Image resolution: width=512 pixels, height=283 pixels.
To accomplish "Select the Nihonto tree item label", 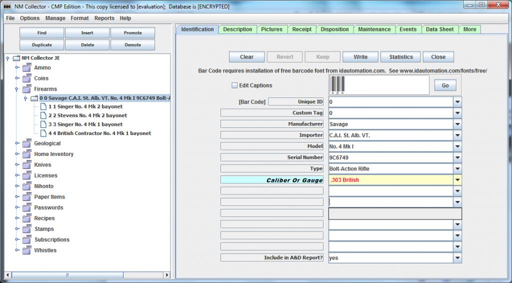I will point(44,186).
